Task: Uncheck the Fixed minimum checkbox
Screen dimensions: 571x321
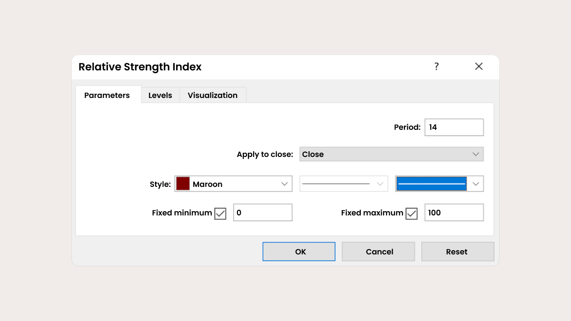Action: (220, 214)
